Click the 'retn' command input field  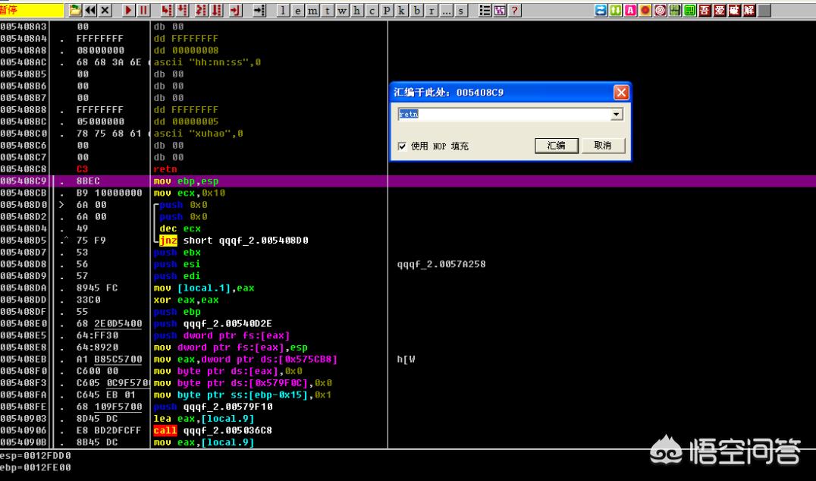click(x=504, y=114)
